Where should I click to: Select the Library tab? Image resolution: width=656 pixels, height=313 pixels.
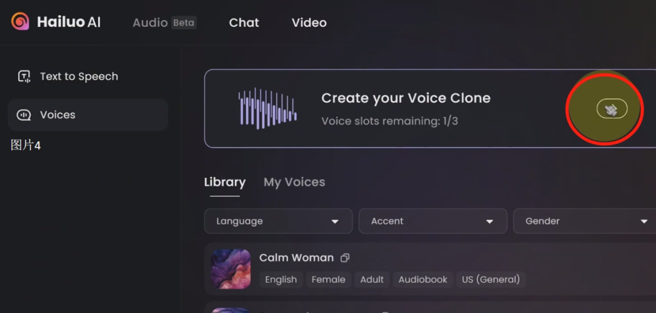pos(225,182)
